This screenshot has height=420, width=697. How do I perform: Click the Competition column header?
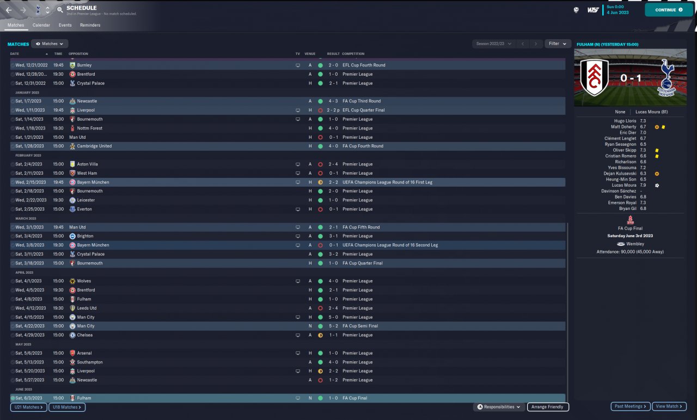[x=353, y=54]
